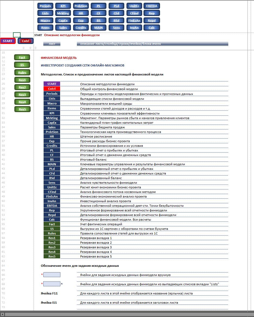Select the FinEcAn button in top panel

click(134, 21)
